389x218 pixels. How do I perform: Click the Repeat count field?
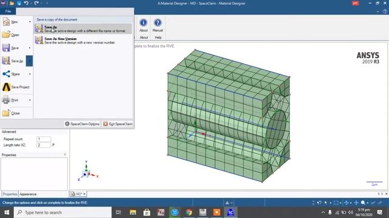44,139
